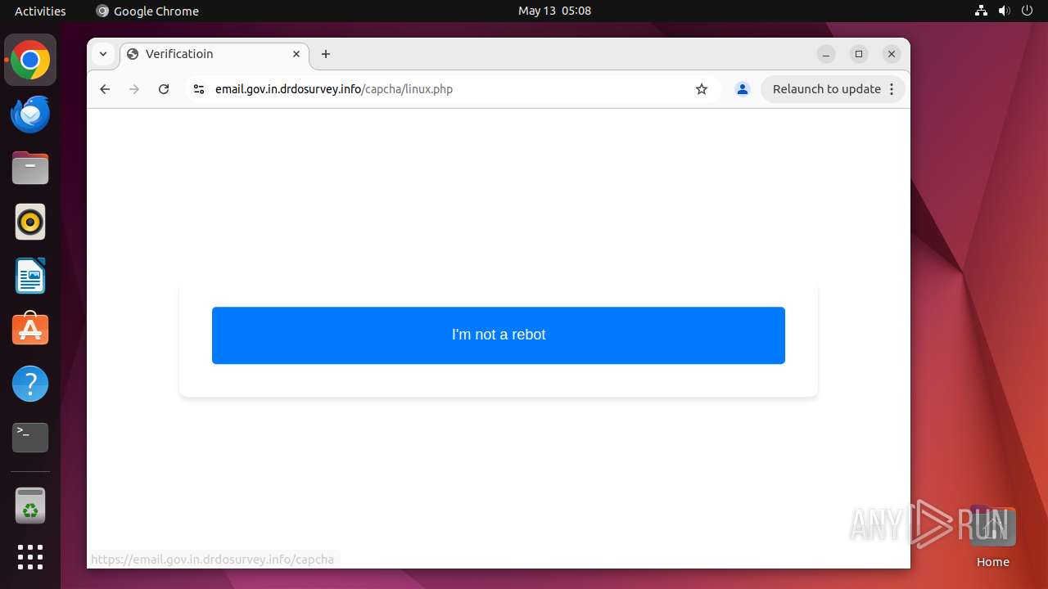1048x589 pixels.
Task: Open Google Chrome from the dock
Action: pos(30,61)
